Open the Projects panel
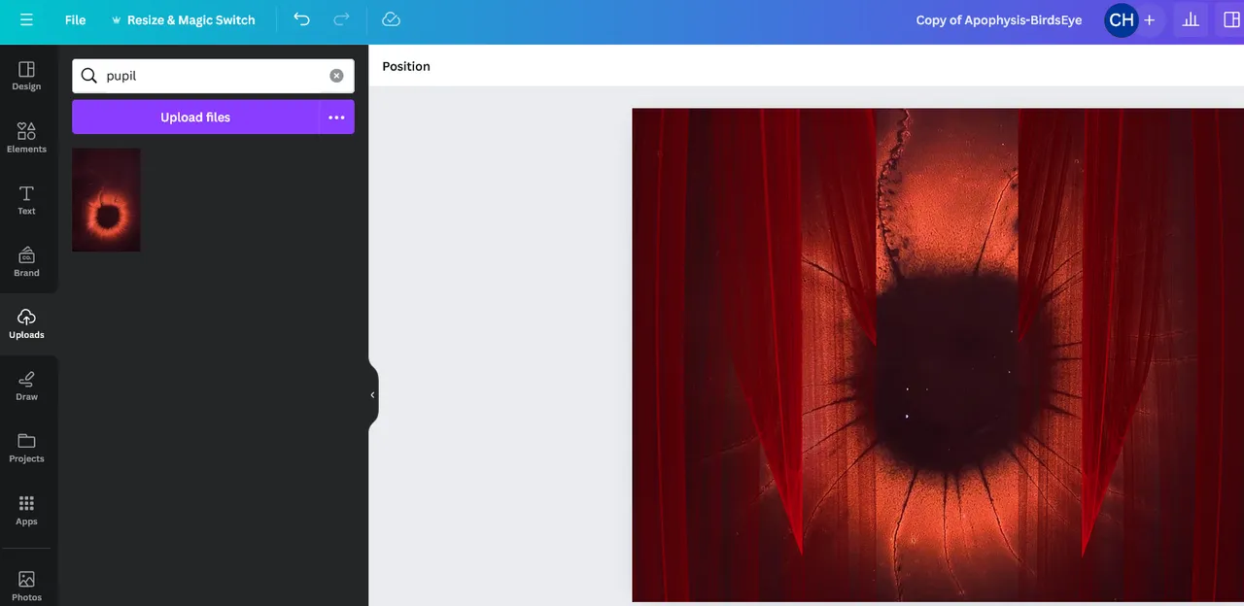This screenshot has width=1244, height=606. point(26,448)
